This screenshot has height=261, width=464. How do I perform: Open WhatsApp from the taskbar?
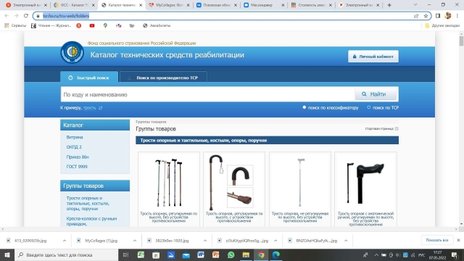[231, 254]
